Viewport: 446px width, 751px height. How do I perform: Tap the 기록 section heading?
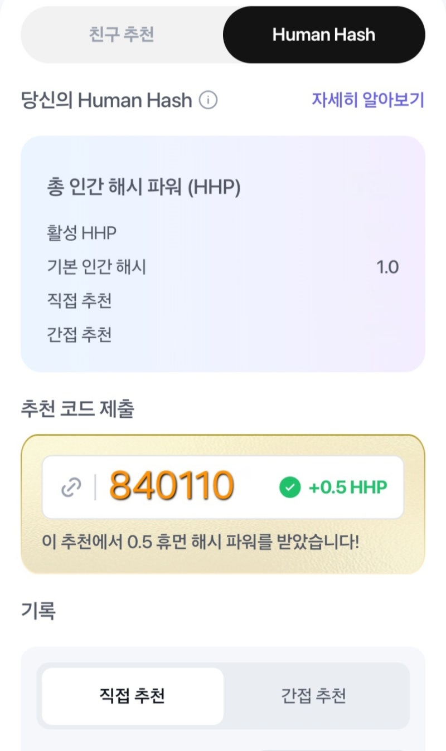tap(38, 611)
